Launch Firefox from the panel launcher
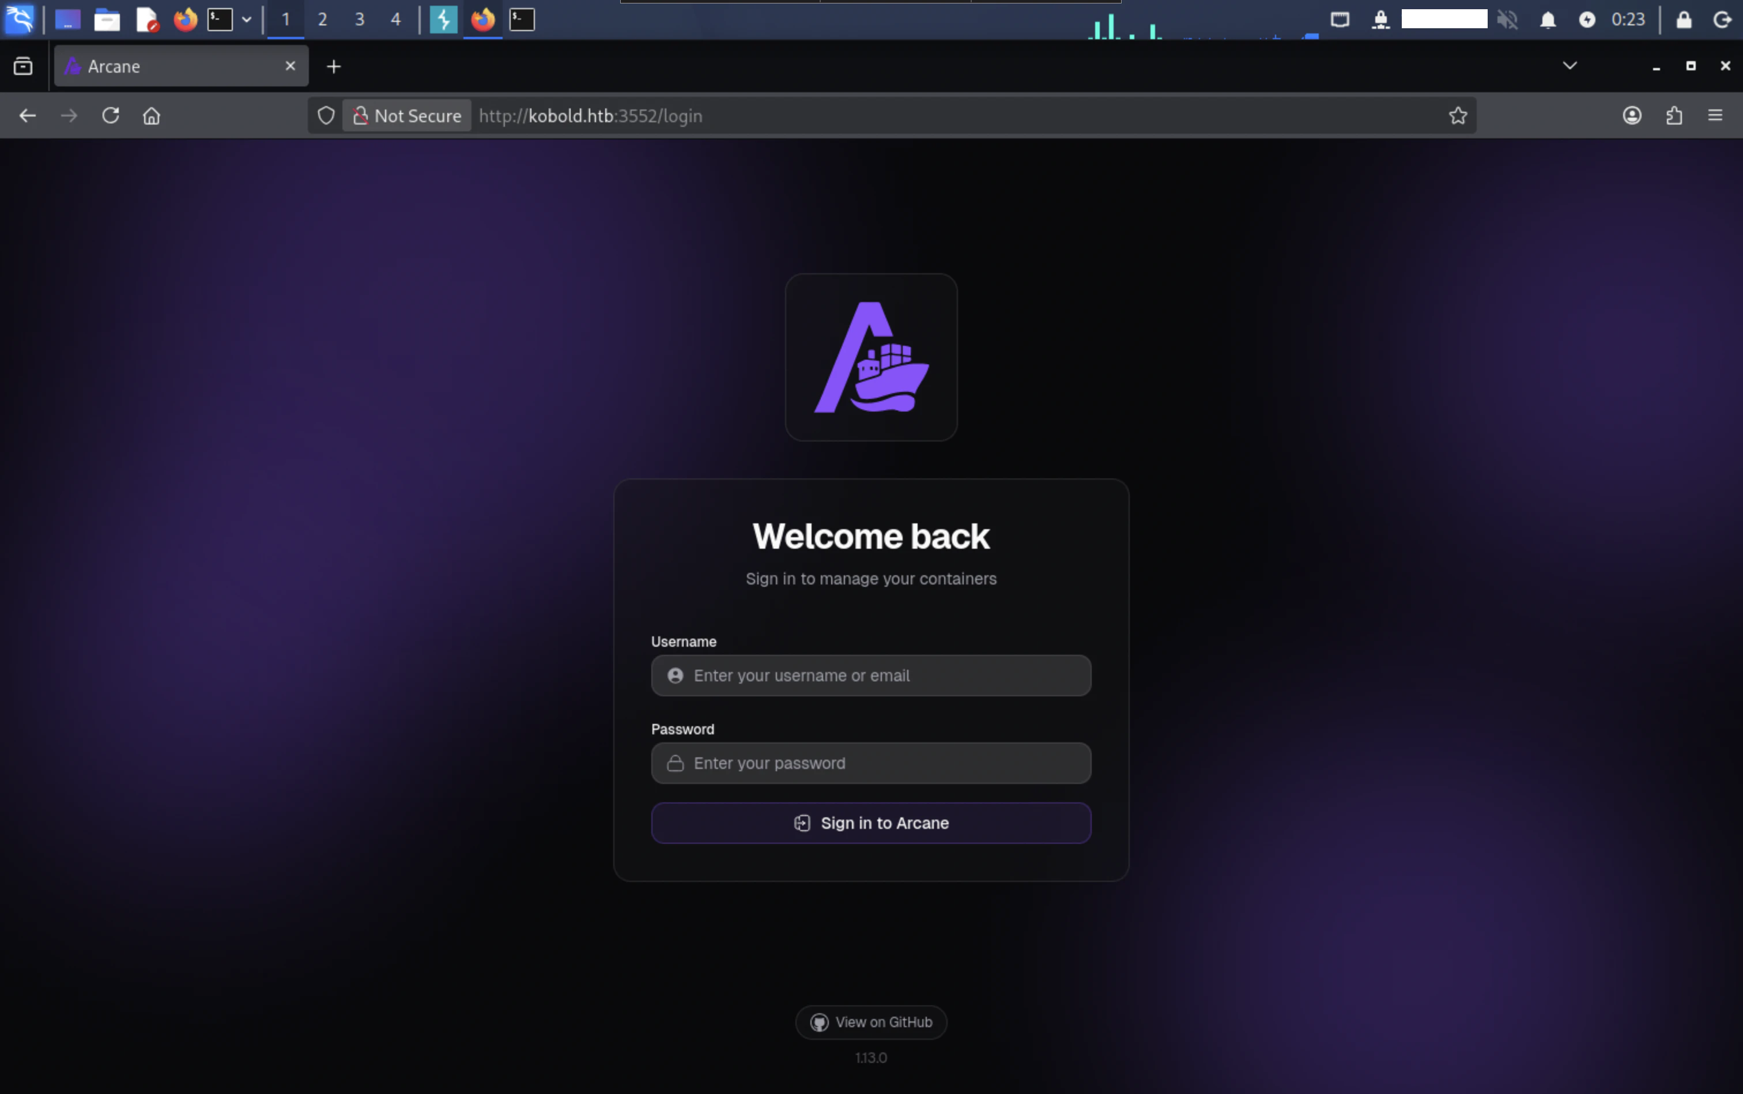The image size is (1743, 1094). click(x=185, y=20)
